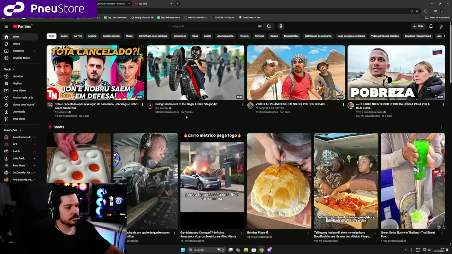Click the Chrome extensions puzzle icon

point(426,11)
